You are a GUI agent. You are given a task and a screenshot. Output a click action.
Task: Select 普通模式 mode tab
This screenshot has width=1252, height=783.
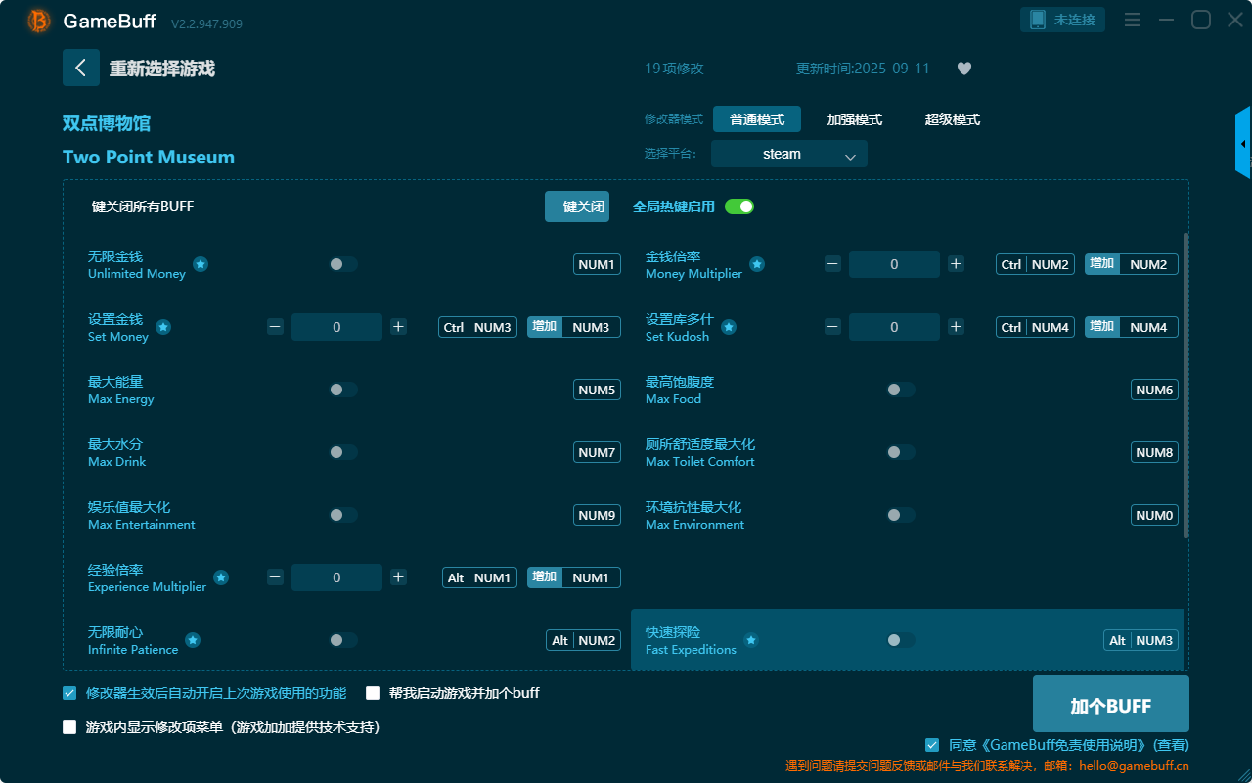pos(757,119)
